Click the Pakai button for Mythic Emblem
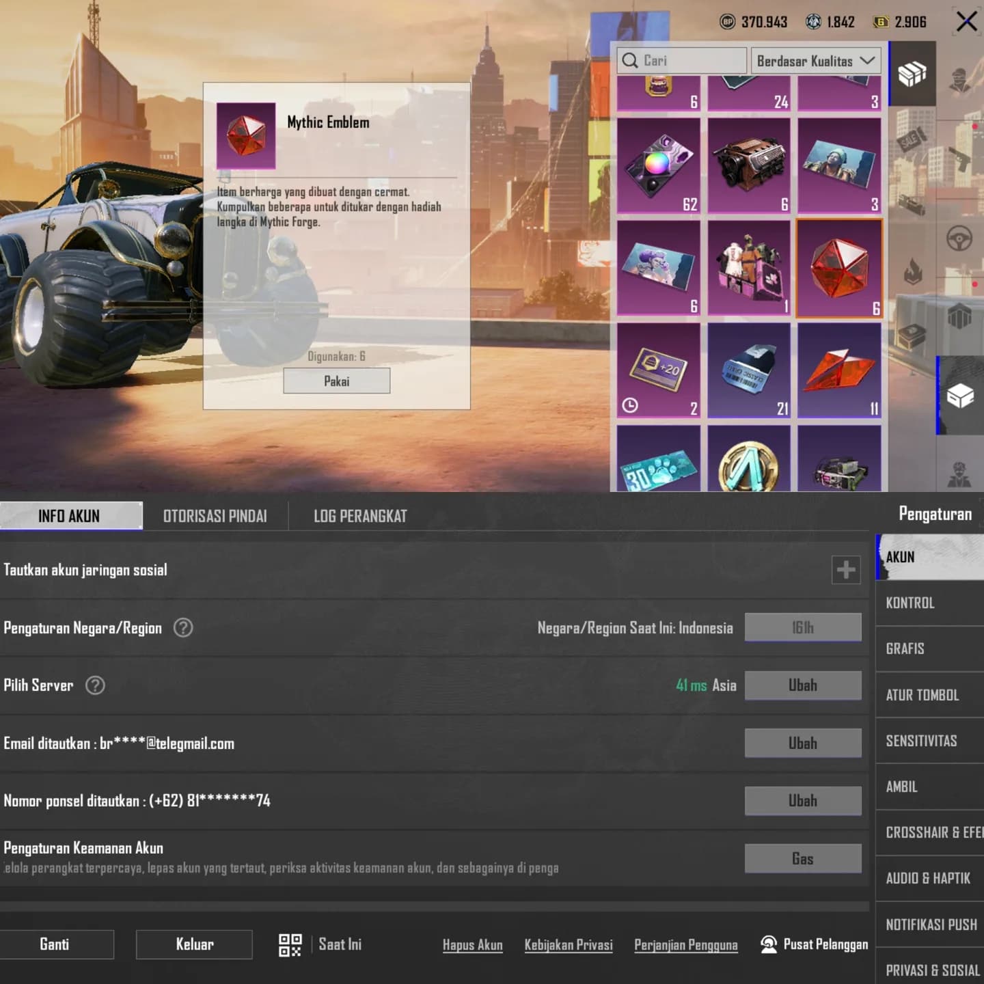This screenshot has height=984, width=984. point(337,381)
